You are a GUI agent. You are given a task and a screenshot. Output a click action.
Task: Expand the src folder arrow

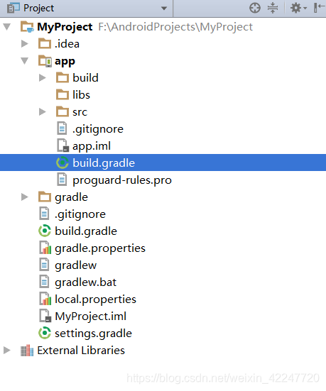(43, 111)
